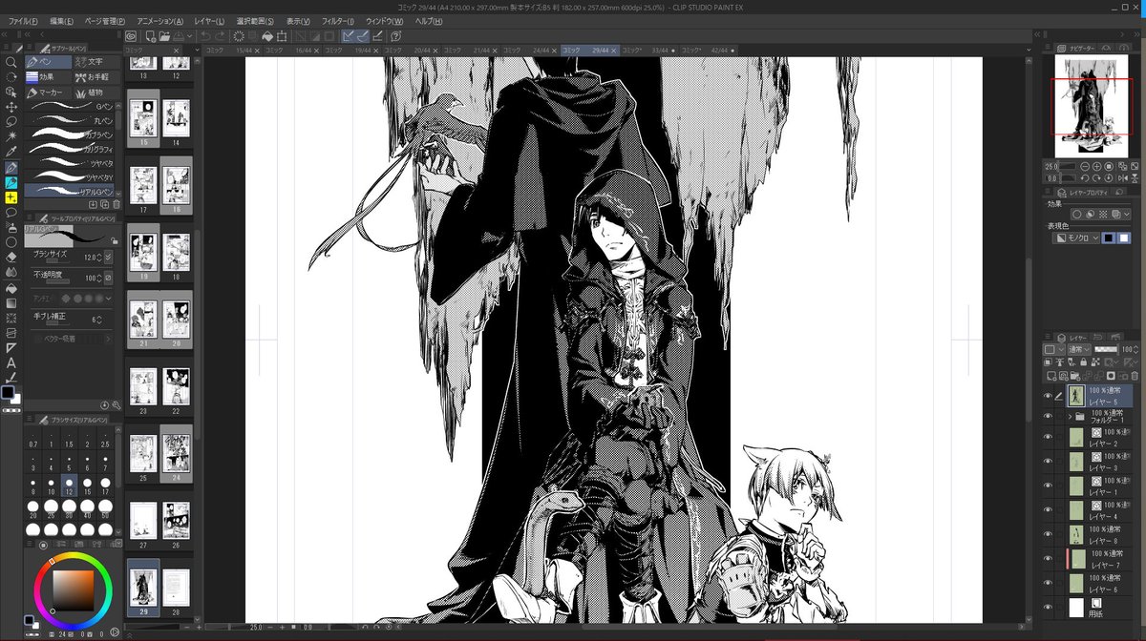1146x641 pixels.
Task: Select the eraser tool
Action: [11, 257]
